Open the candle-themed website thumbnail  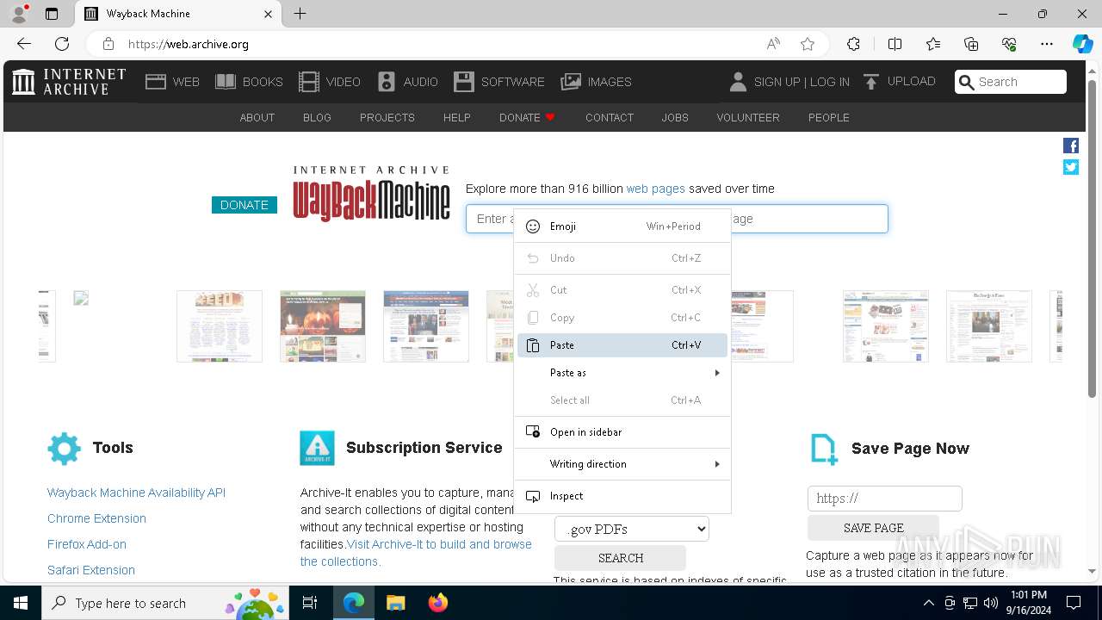tap(323, 326)
